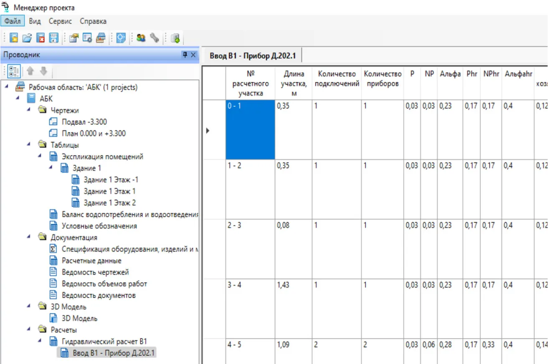548x364 pixels.
Task: Collapse the Экспликация помещений tree node
Action: [x=40, y=157]
